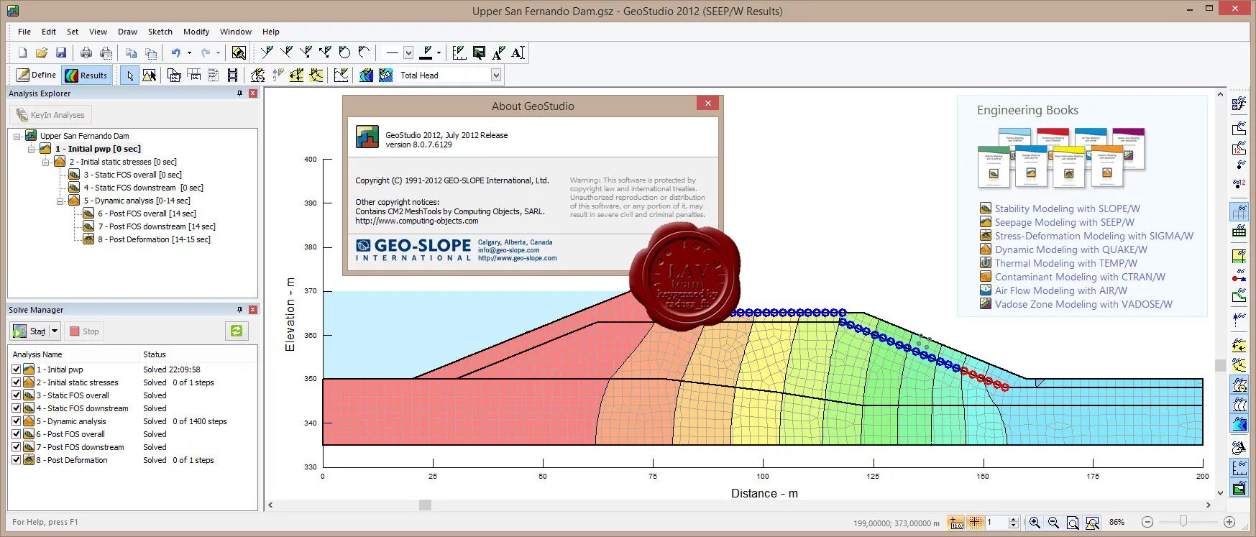Click the zoom slider plus button
Viewport: 1256px width, 537px height.
click(x=1229, y=523)
